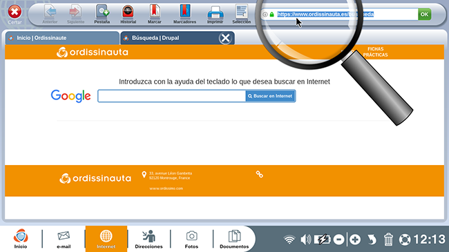Open the e-mail application
The image size is (449, 252).
64,239
